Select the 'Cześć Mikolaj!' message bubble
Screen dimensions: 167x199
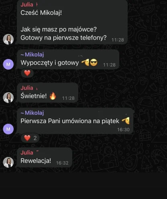click(72, 22)
